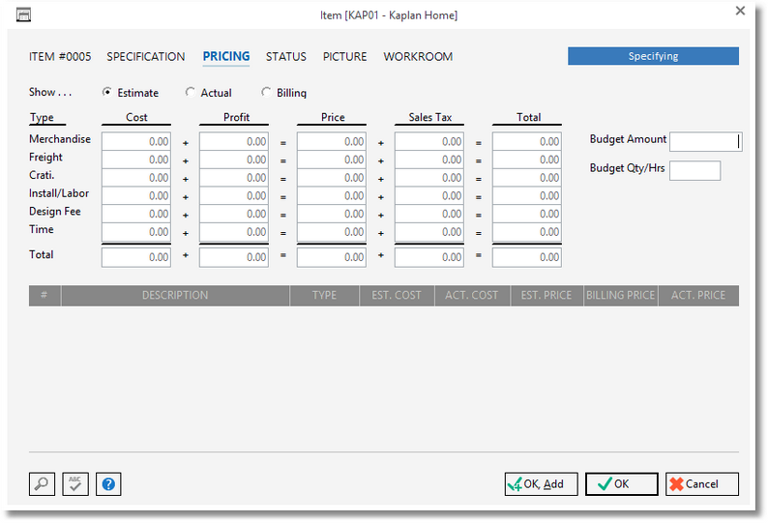Screen dimensions: 768x523
Task: Click the window system menu icon
Action: pyautogui.click(x=23, y=15)
